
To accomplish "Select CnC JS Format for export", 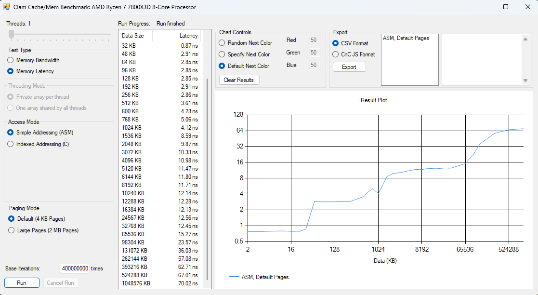I will [354, 54].
